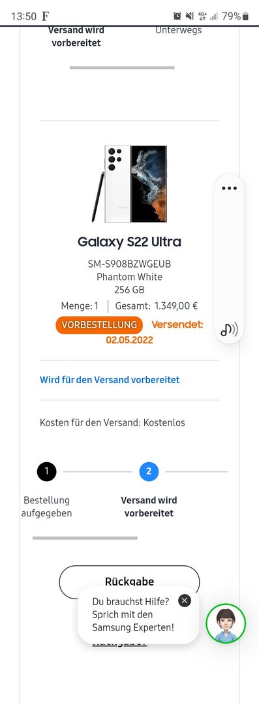Image resolution: width=259 pixels, height=705 pixels.
Task: Click the lower gray progress scroll bar
Action: [85, 538]
